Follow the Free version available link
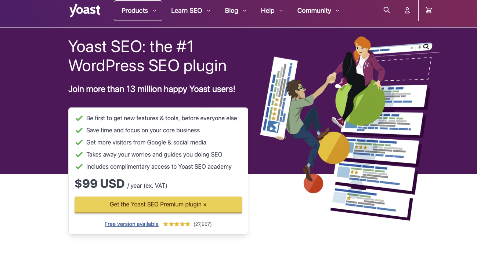Screen dimensions: 477x253 [x=131, y=224]
